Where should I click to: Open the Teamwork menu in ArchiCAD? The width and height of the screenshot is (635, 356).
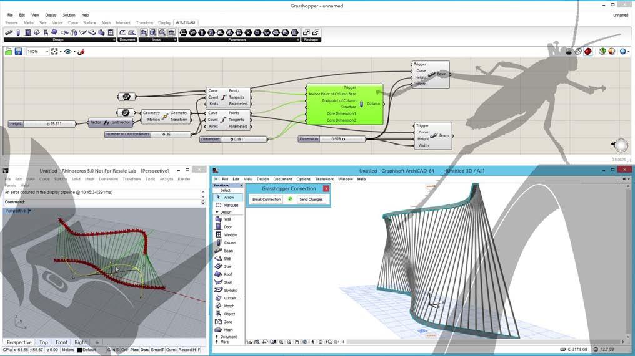(x=324, y=179)
